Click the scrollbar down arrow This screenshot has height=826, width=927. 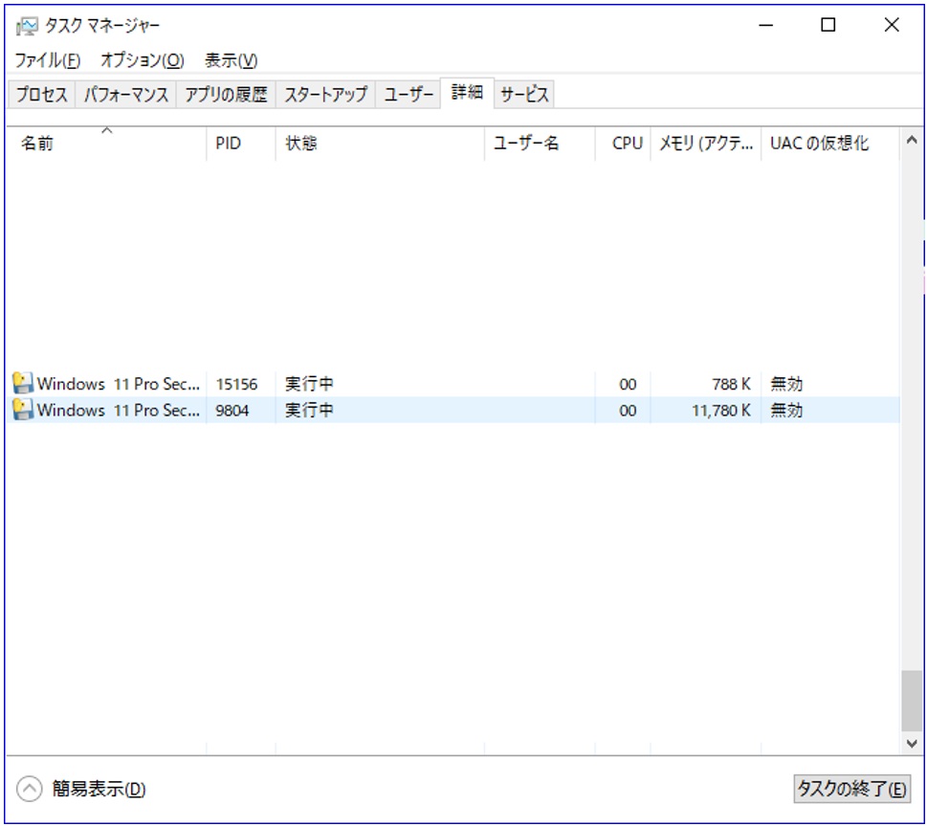(x=912, y=743)
